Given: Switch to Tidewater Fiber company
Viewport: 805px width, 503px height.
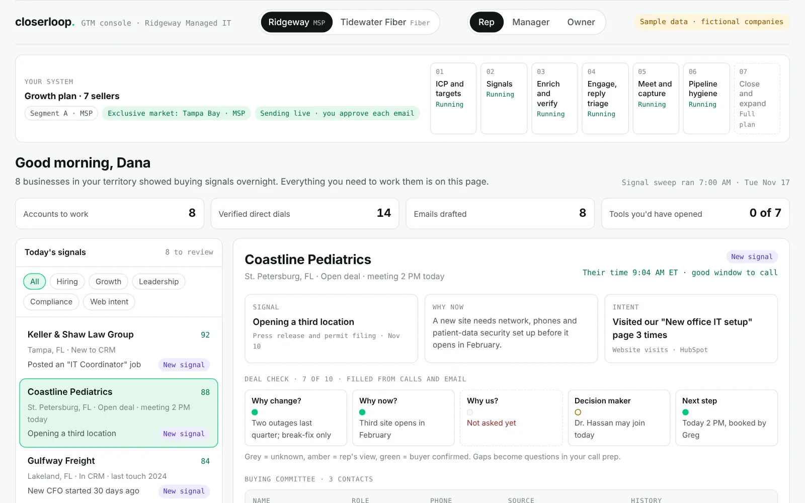Looking at the screenshot, I should [x=385, y=22].
